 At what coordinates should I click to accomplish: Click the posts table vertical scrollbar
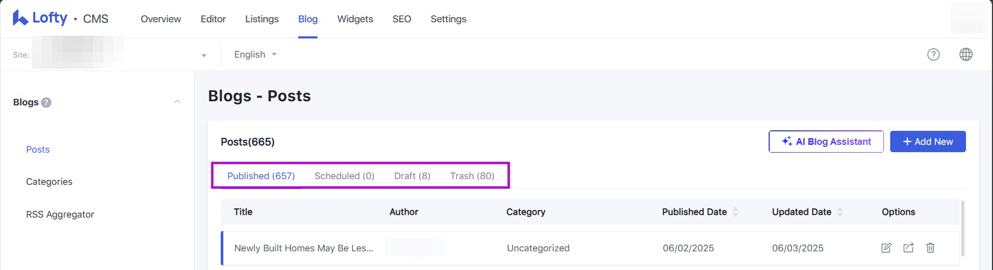pyautogui.click(x=962, y=228)
